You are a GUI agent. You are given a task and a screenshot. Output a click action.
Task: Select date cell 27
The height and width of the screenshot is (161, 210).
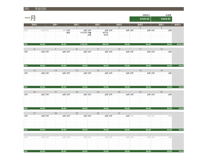(35, 113)
